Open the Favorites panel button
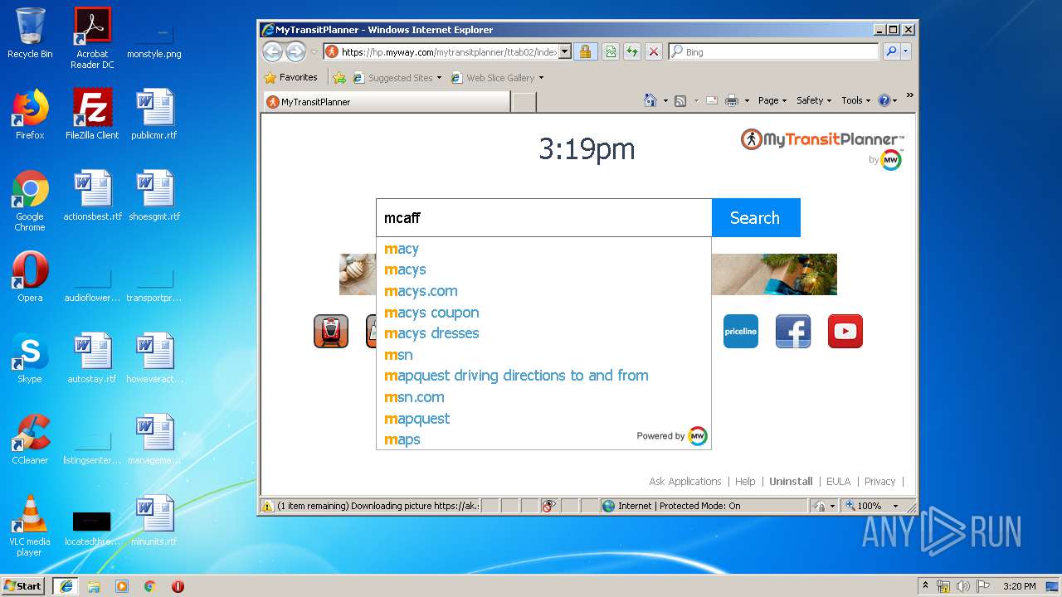Screen dimensions: 1062x597 tap(290, 77)
